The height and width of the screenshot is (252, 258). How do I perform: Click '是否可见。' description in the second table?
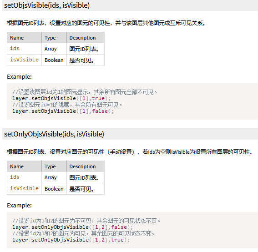point(81,189)
